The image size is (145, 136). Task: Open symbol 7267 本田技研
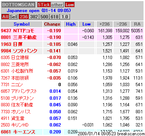15,78
